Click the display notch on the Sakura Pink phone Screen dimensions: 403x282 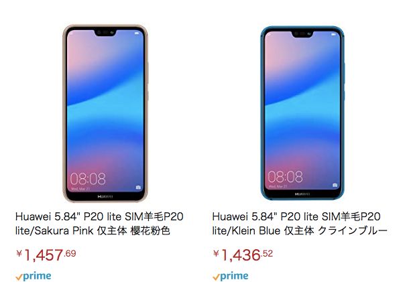[x=105, y=33]
